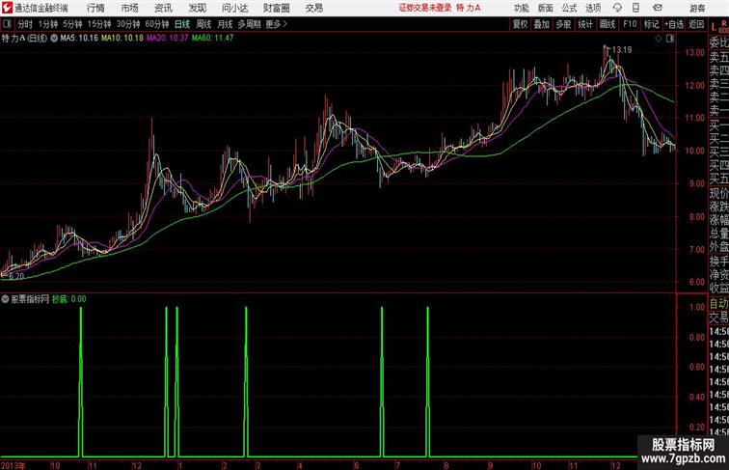Toggle the side panel icon at chart top-right

(x=670, y=39)
